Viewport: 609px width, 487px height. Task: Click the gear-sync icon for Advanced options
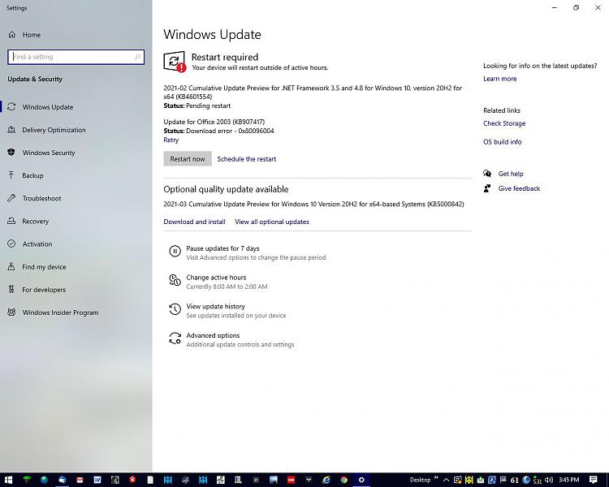click(175, 338)
